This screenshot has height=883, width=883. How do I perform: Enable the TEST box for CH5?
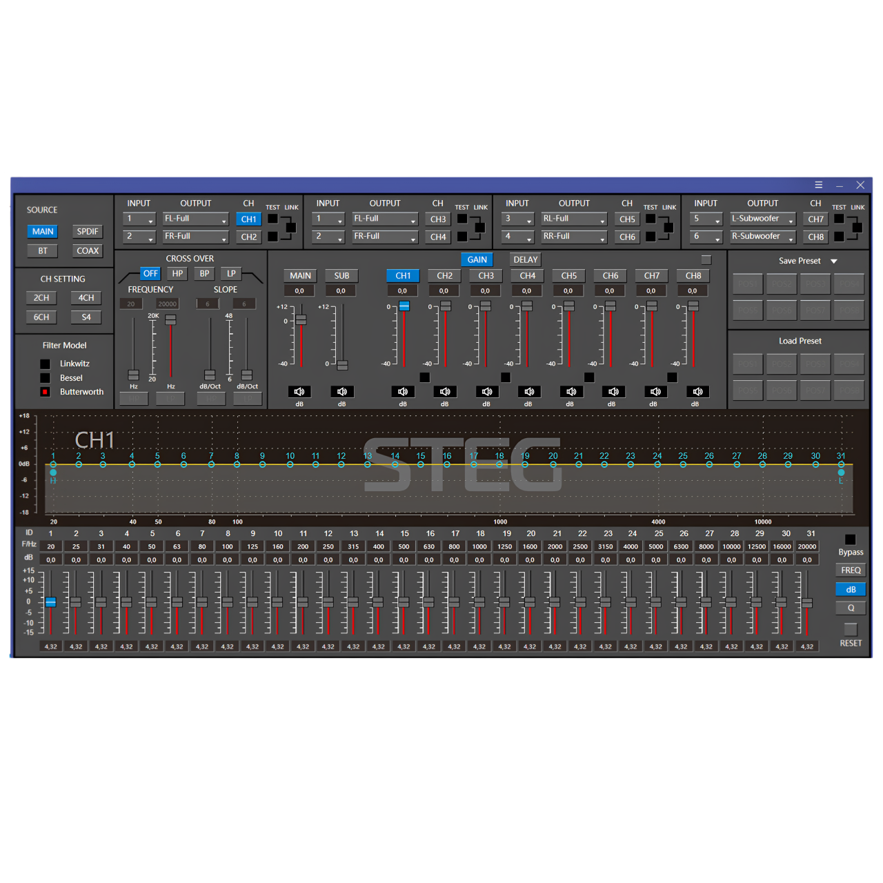651,219
